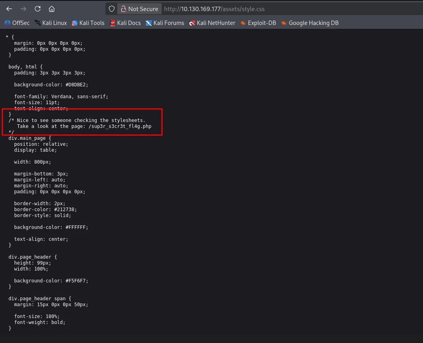The height and width of the screenshot is (343, 423).
Task: Click the 'font-family: Verdana, sans-serif;' line
Action: pos(61,97)
